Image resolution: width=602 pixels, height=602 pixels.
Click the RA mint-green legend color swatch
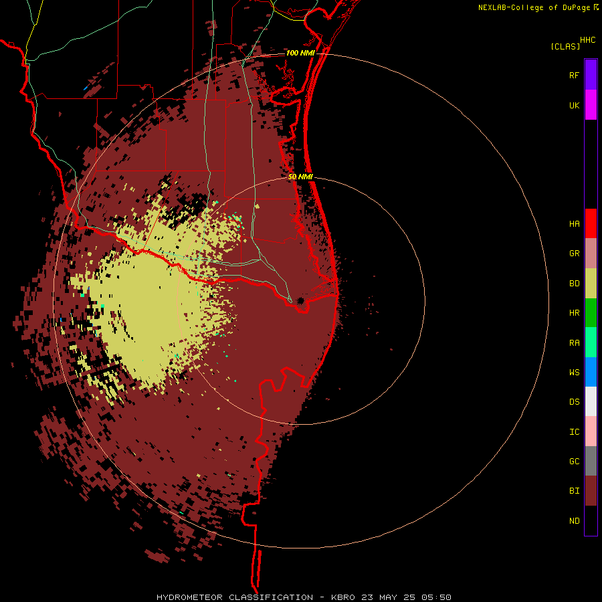pos(591,342)
